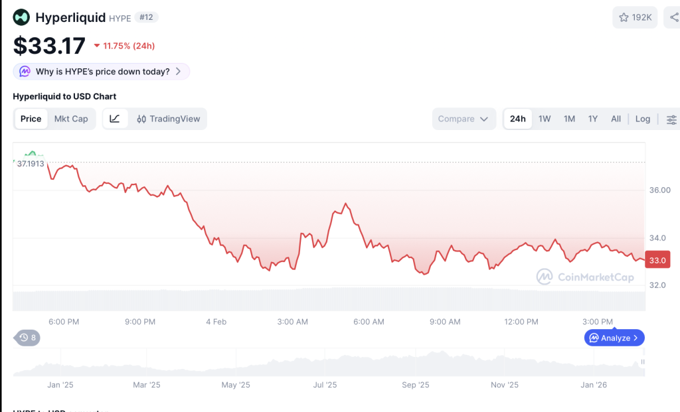
Task: Expand the Compare dropdown
Action: click(464, 119)
